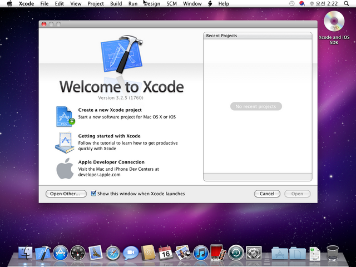
Task: Click the gray Apple Developer Connection logo
Action: coord(65,169)
